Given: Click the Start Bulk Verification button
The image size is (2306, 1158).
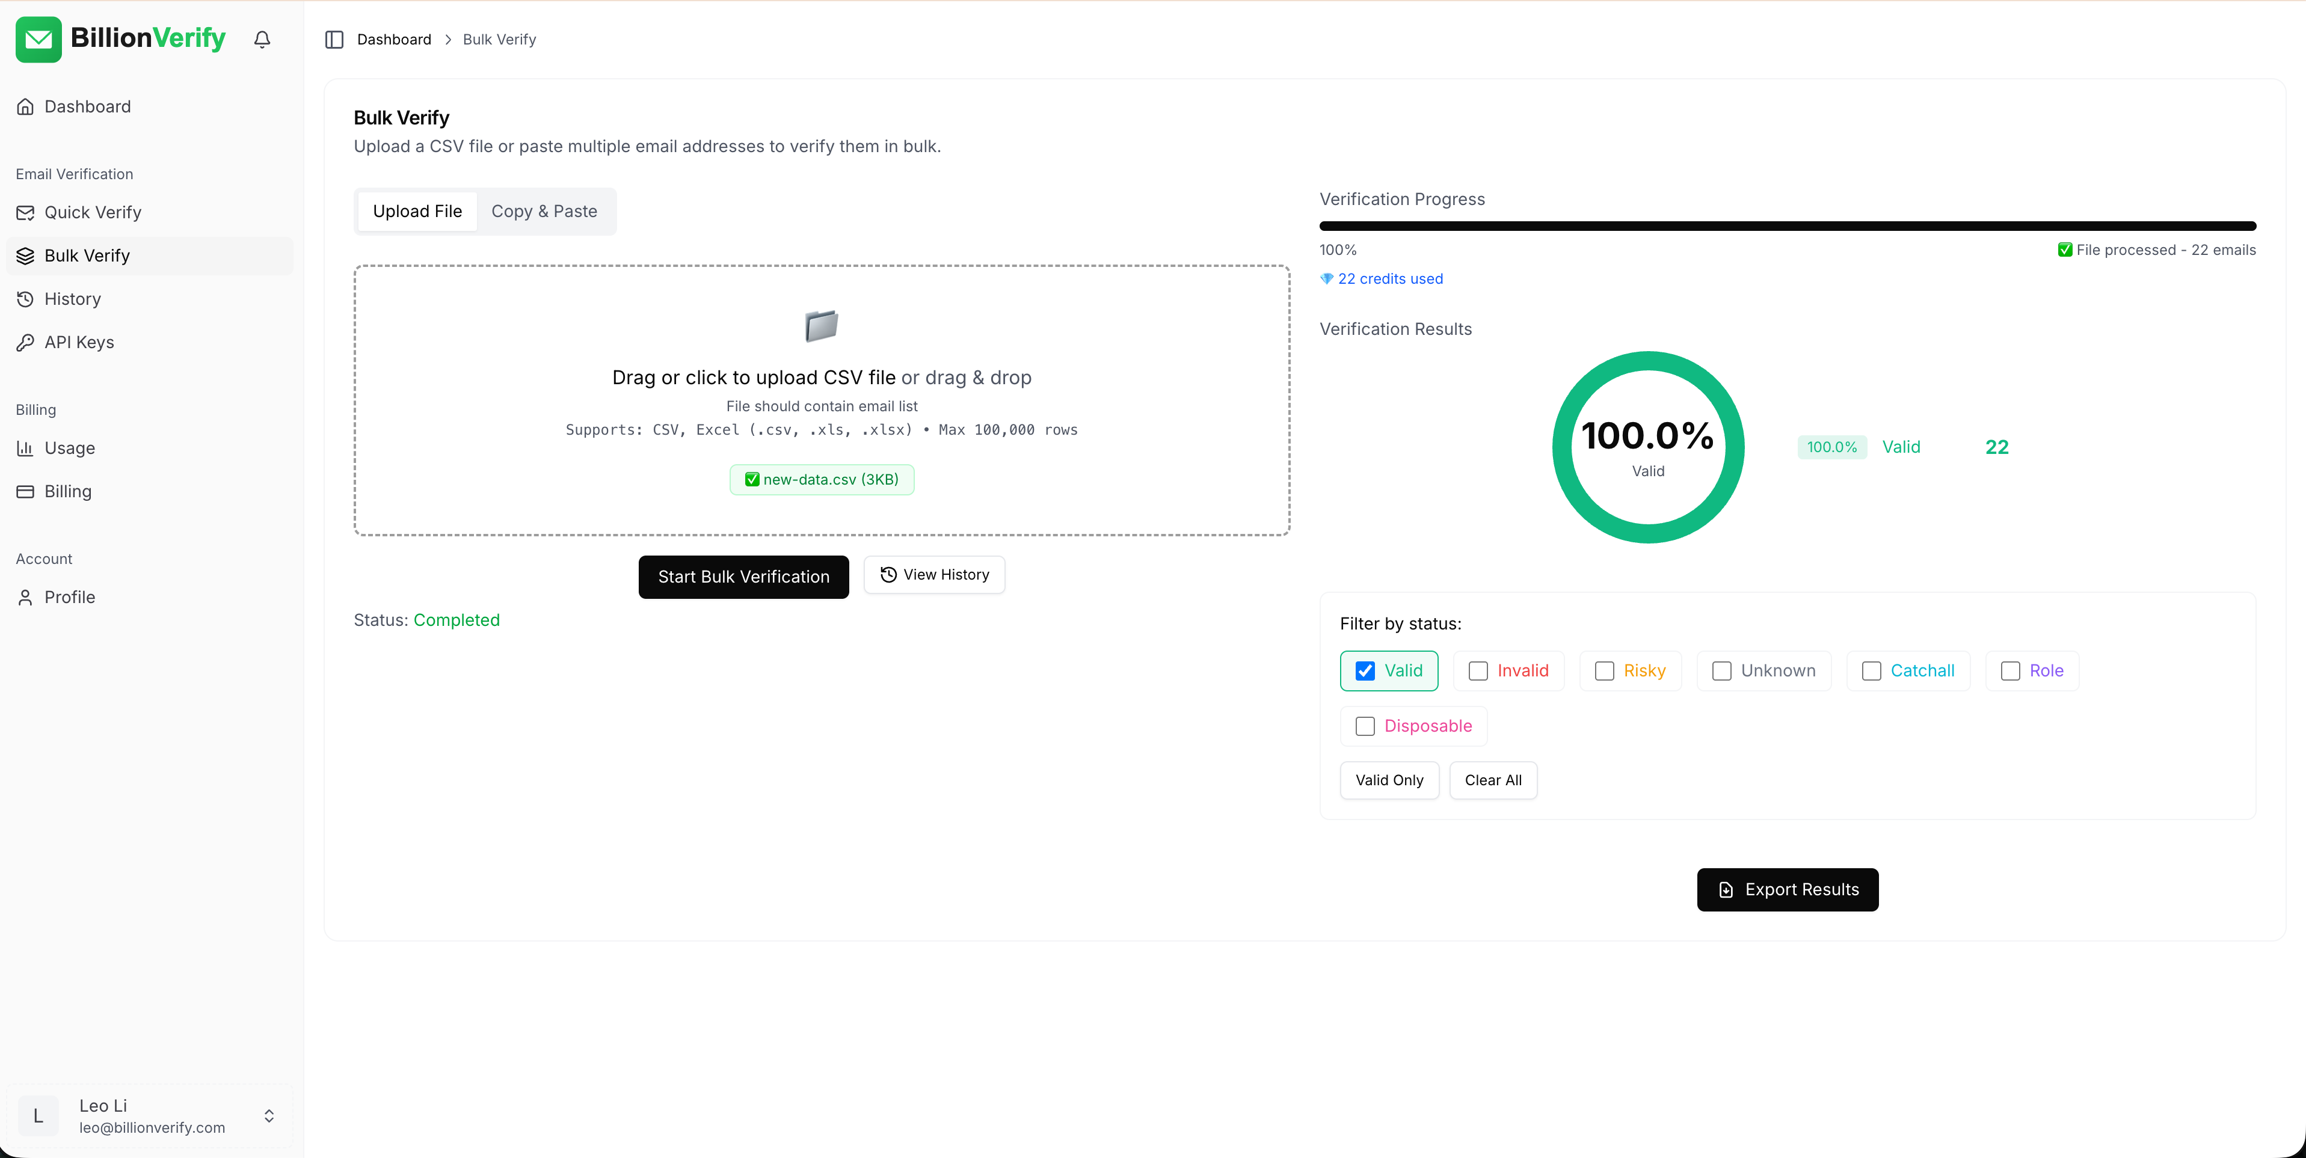Looking at the screenshot, I should [743, 577].
